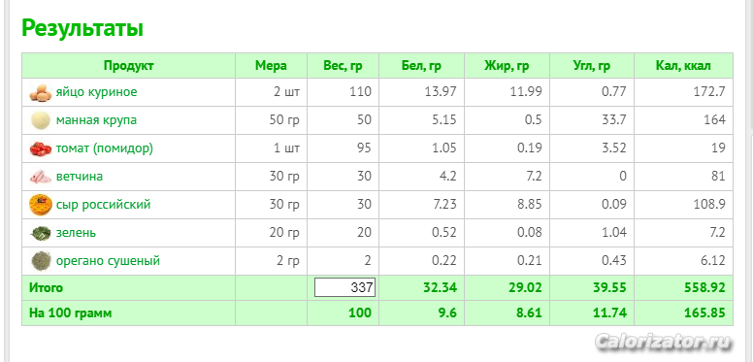Click the Продукт column header
The height and width of the screenshot is (362, 753).
[x=129, y=66]
